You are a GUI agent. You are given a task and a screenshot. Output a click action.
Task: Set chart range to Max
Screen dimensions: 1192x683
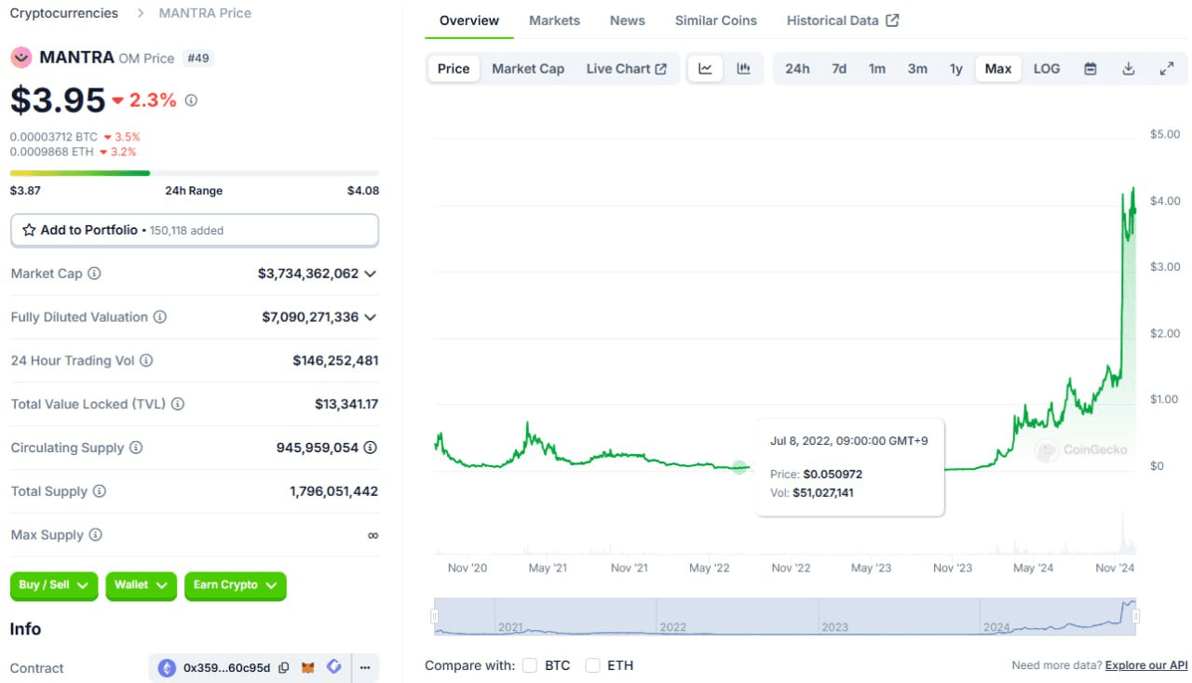(x=998, y=69)
